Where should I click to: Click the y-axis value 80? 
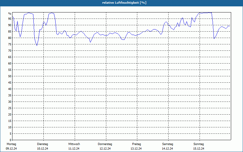10,38
